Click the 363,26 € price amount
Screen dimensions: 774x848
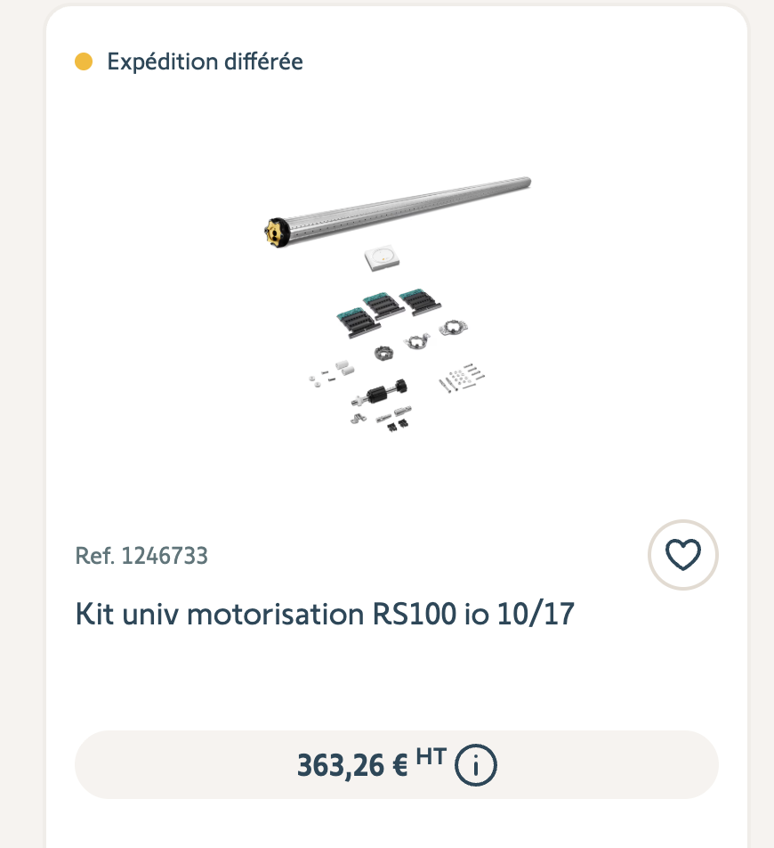(352, 765)
